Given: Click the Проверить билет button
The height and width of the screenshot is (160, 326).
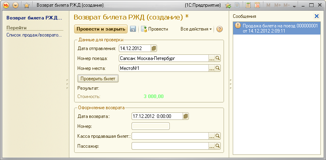Looking at the screenshot, I should (98, 79).
